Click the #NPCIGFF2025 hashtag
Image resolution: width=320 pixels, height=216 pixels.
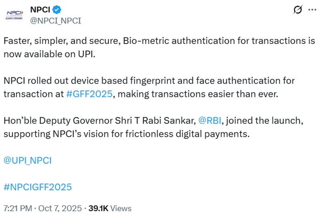38,187
